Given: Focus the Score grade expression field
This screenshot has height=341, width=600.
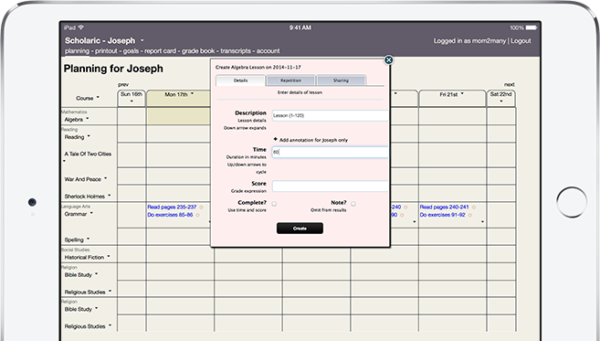Looking at the screenshot, I should tap(330, 186).
